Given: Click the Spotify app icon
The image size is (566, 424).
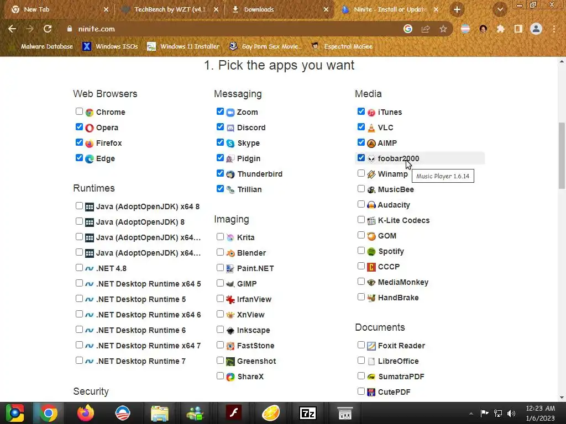Looking at the screenshot, I should coord(371,252).
